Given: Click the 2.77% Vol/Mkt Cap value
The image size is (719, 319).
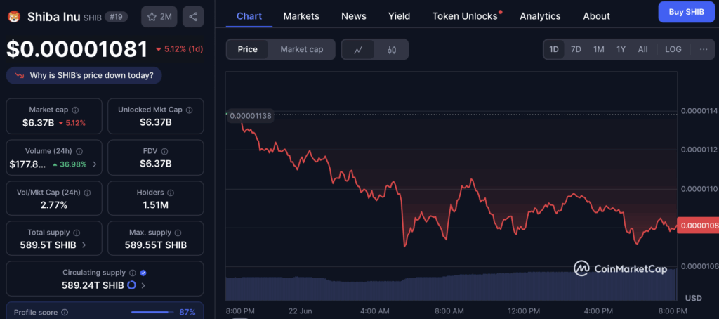Looking at the screenshot, I should click(x=53, y=204).
